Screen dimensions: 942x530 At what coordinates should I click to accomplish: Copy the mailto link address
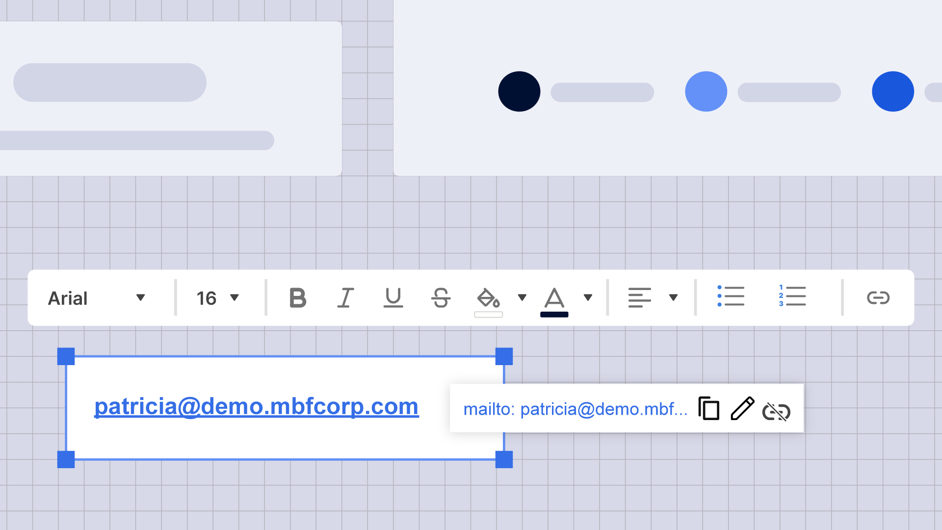709,408
